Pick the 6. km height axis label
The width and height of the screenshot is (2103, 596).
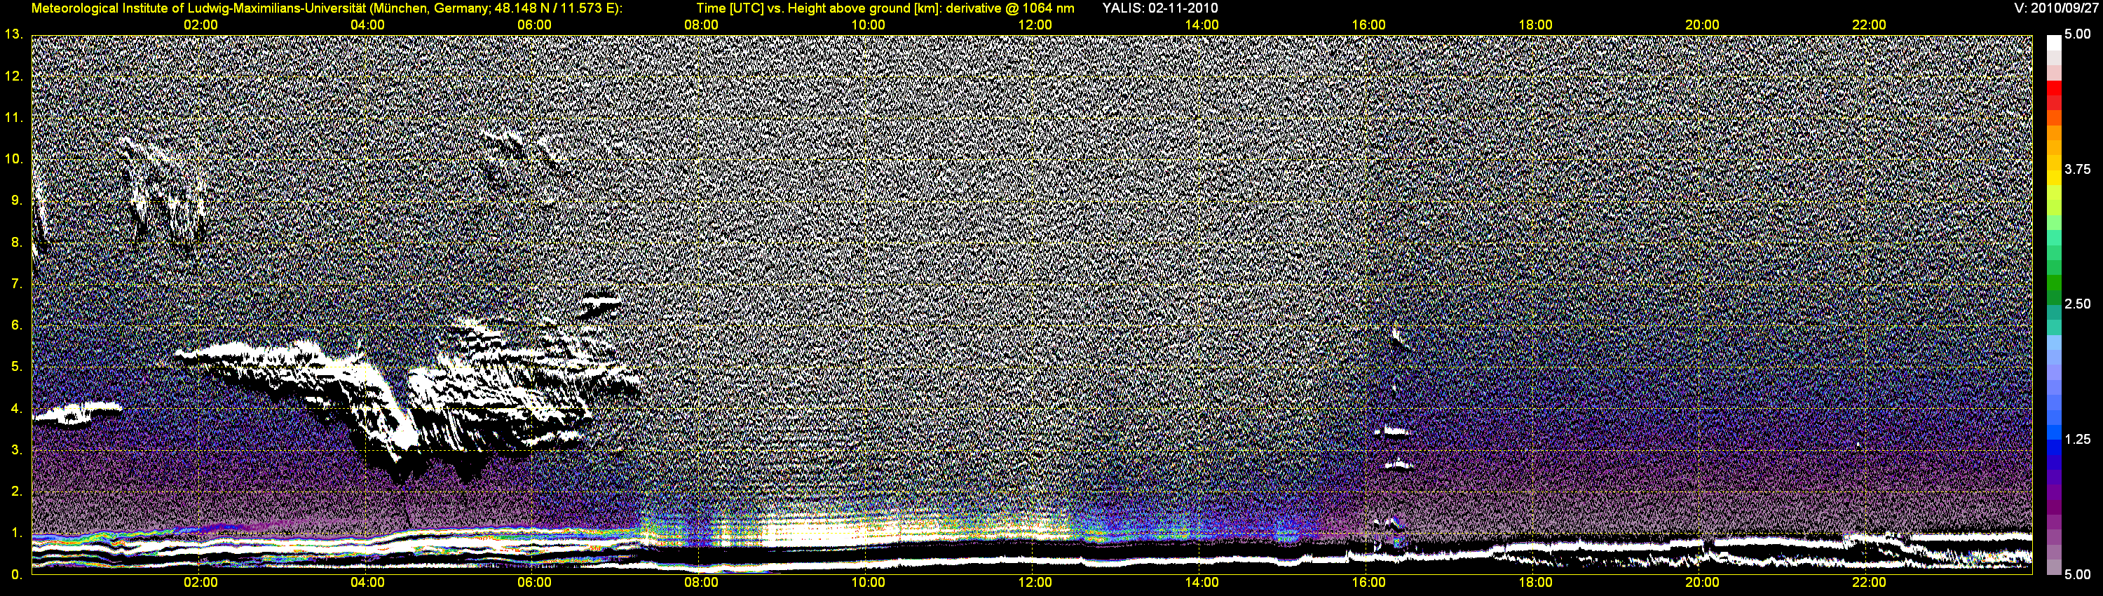click(x=15, y=325)
